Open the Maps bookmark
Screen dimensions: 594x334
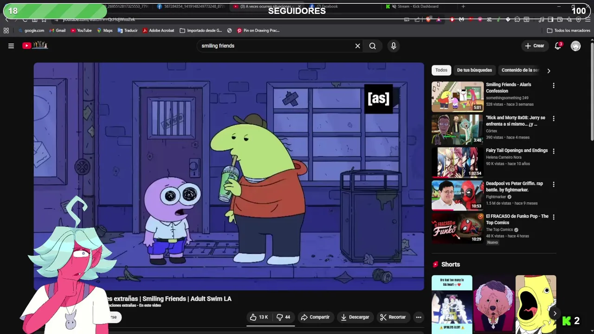(x=105, y=31)
